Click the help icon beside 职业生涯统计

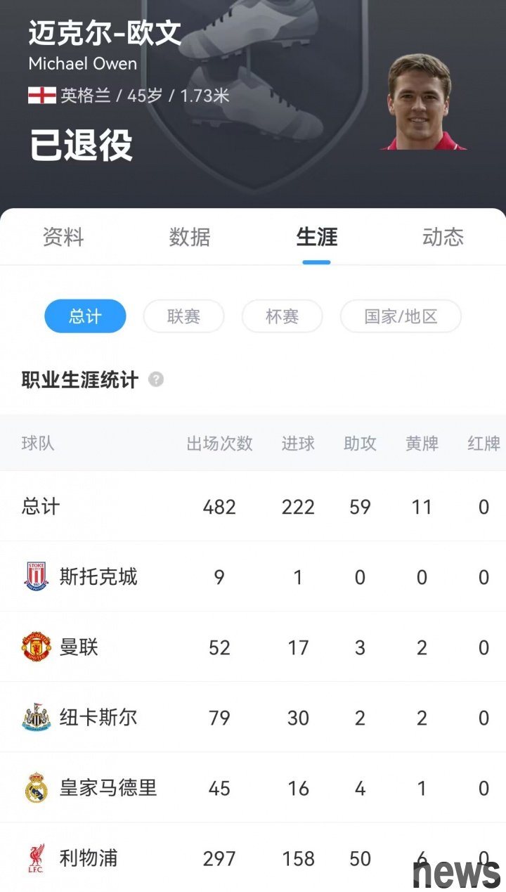pos(156,380)
